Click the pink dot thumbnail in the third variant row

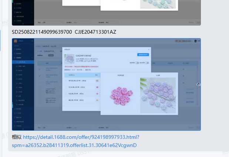(x=97, y=94)
